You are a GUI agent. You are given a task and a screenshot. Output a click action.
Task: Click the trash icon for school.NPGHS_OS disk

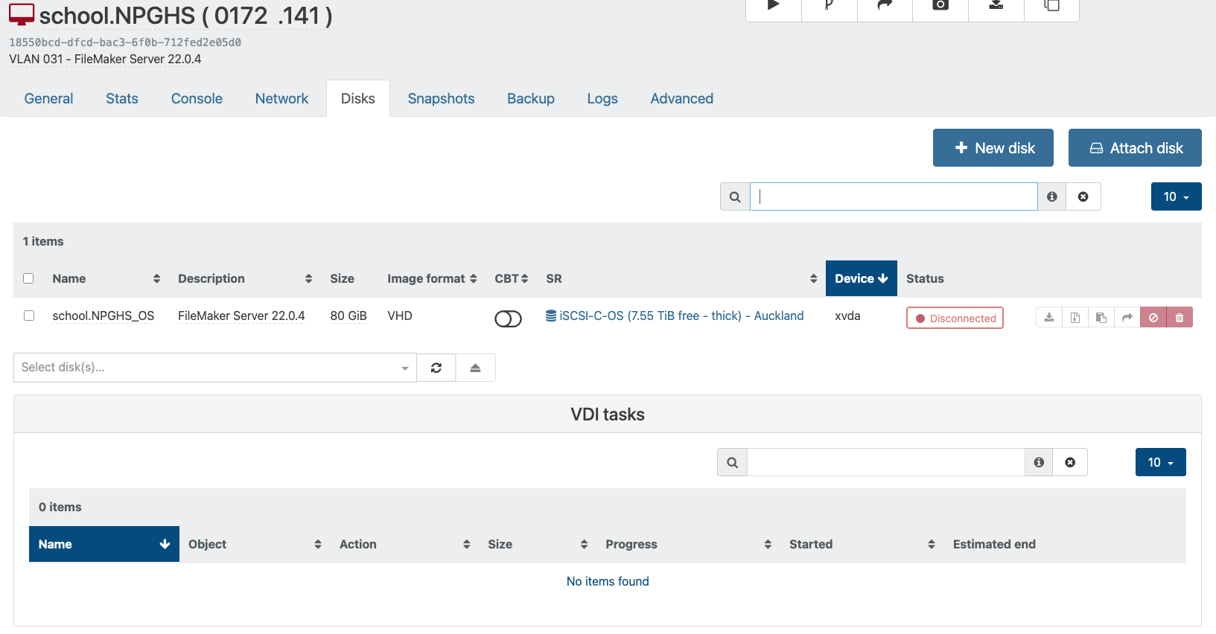[1180, 318]
